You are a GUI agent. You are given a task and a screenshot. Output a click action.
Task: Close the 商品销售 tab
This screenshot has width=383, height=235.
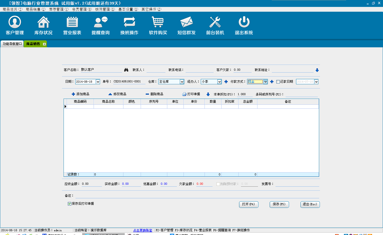click(44, 44)
